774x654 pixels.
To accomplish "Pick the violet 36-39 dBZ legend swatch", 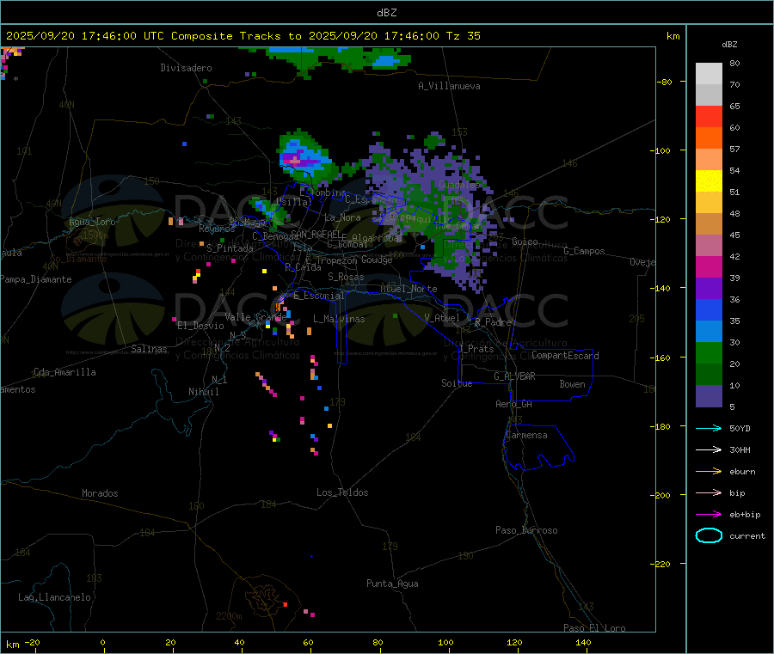I will point(709,289).
